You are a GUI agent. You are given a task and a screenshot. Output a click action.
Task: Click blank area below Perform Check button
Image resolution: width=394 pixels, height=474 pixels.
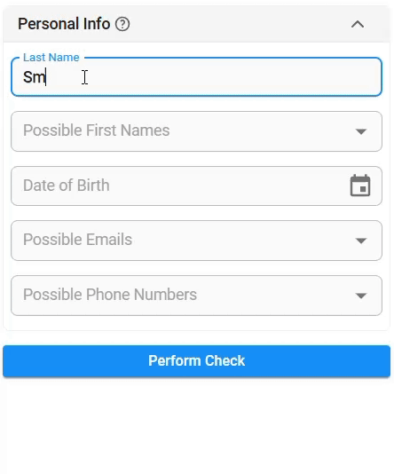(197, 423)
